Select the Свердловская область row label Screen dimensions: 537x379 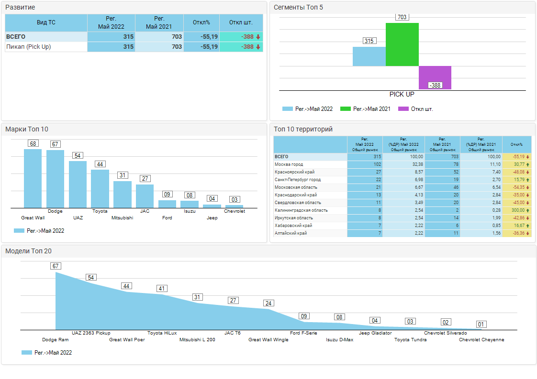pyautogui.click(x=298, y=203)
